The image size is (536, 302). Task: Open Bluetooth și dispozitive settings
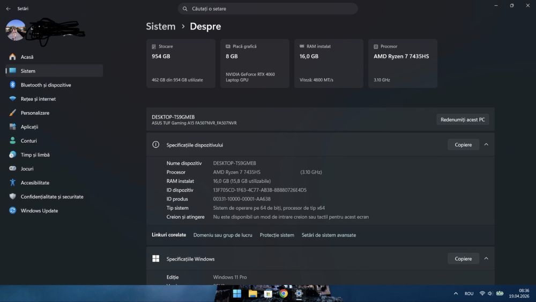tap(54, 85)
